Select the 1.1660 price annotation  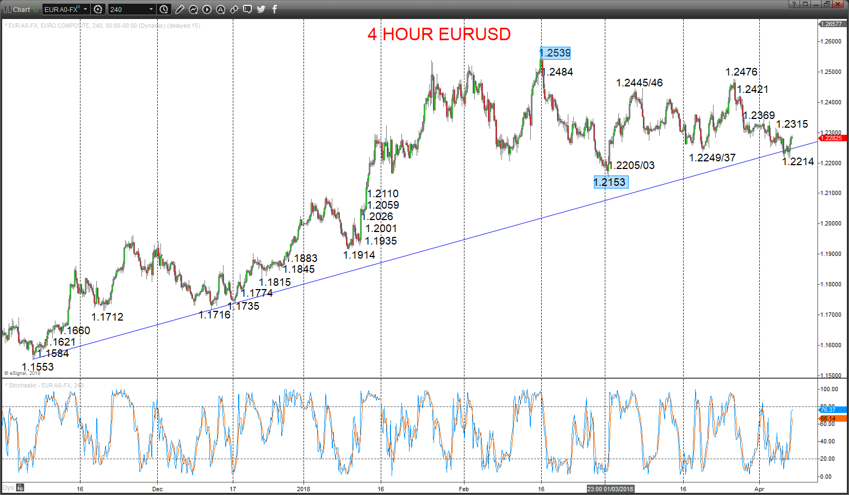tap(75, 330)
